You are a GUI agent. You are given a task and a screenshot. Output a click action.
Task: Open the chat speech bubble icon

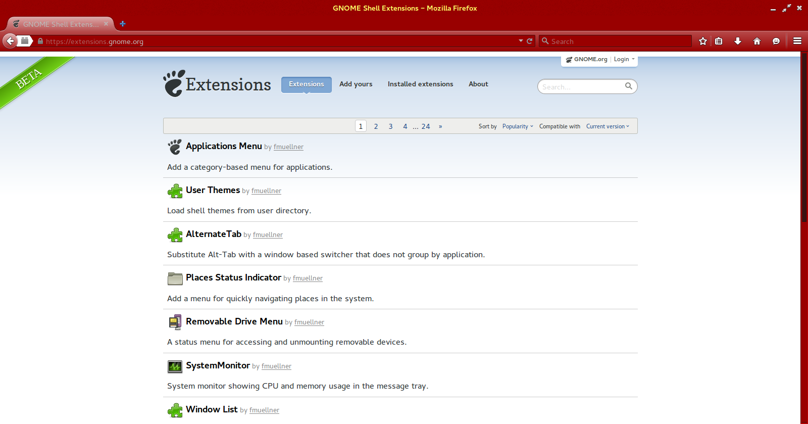pyautogui.click(x=776, y=41)
